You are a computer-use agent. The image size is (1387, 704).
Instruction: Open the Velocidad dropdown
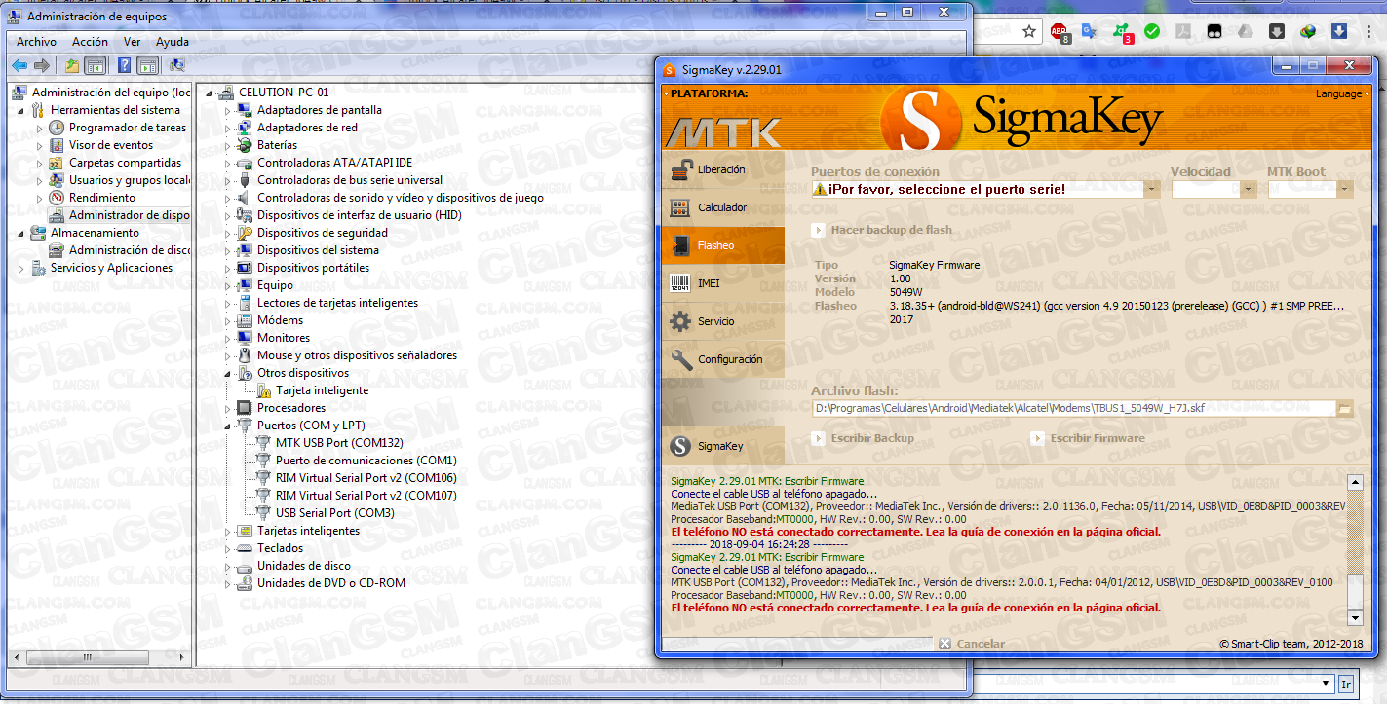tap(1248, 189)
